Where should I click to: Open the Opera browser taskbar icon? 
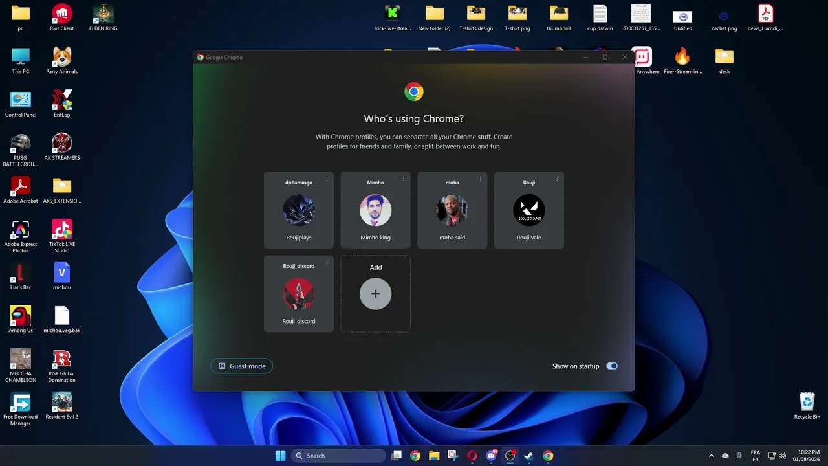(472, 456)
